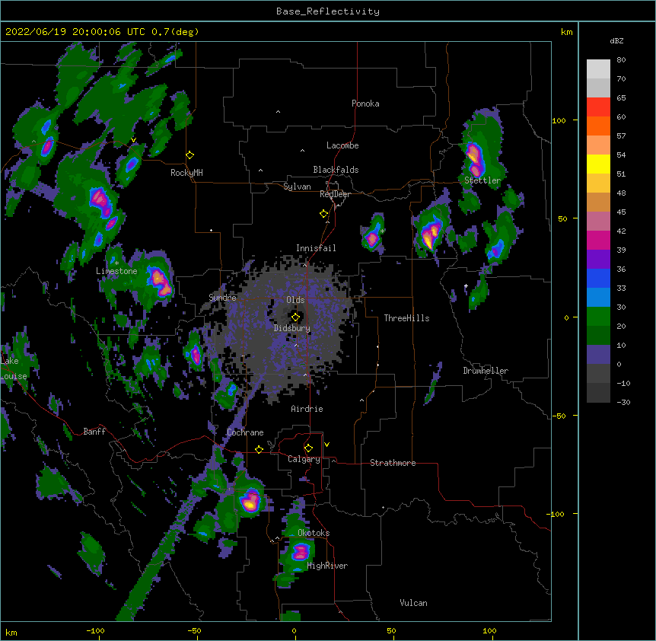Select the Strathmore label

[393, 463]
